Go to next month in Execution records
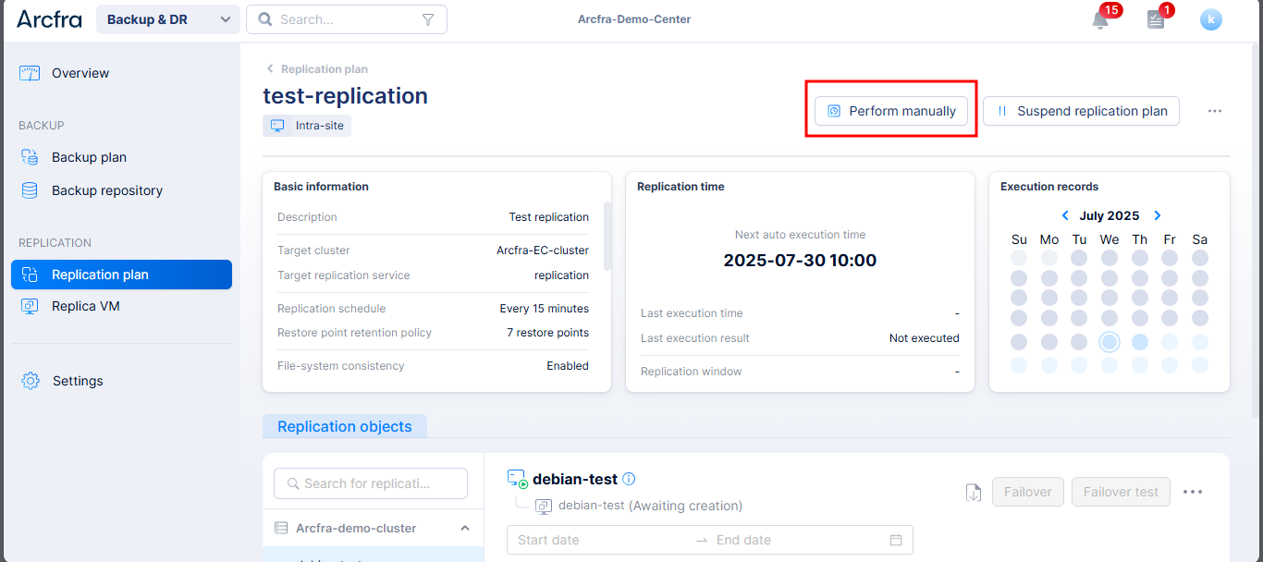The height and width of the screenshot is (562, 1263). pyautogui.click(x=1157, y=215)
